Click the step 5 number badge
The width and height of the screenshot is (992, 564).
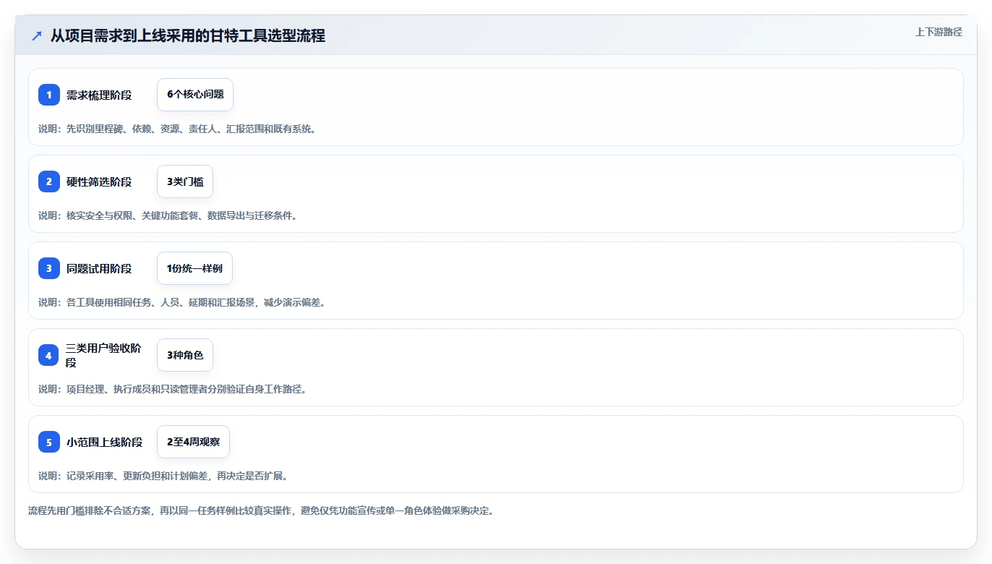pyautogui.click(x=49, y=442)
